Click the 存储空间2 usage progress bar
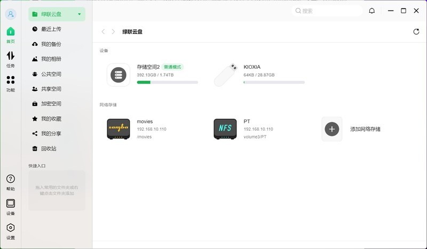This screenshot has width=427, height=249. (168, 82)
